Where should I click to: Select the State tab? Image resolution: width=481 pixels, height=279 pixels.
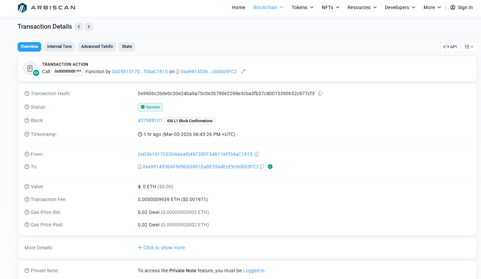(127, 47)
